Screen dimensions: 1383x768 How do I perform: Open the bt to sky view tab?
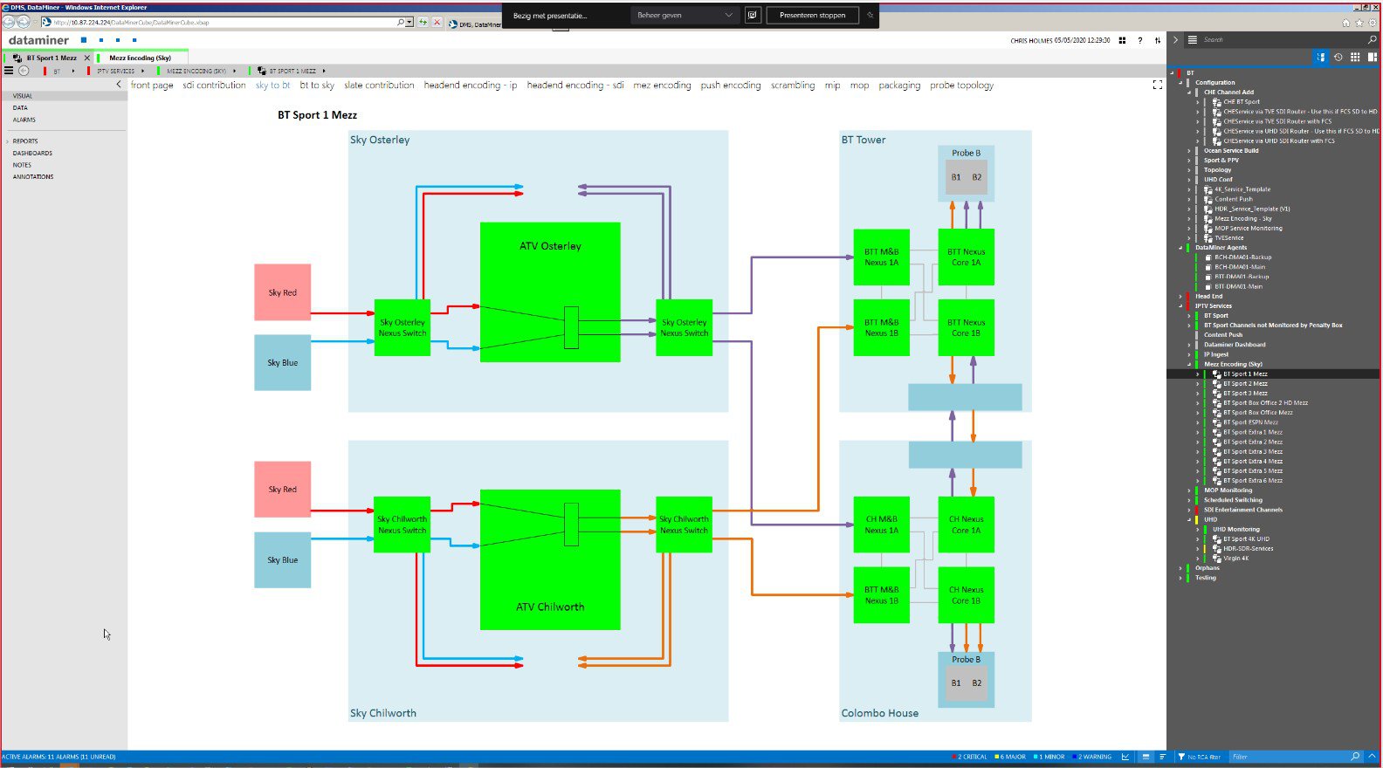click(317, 86)
